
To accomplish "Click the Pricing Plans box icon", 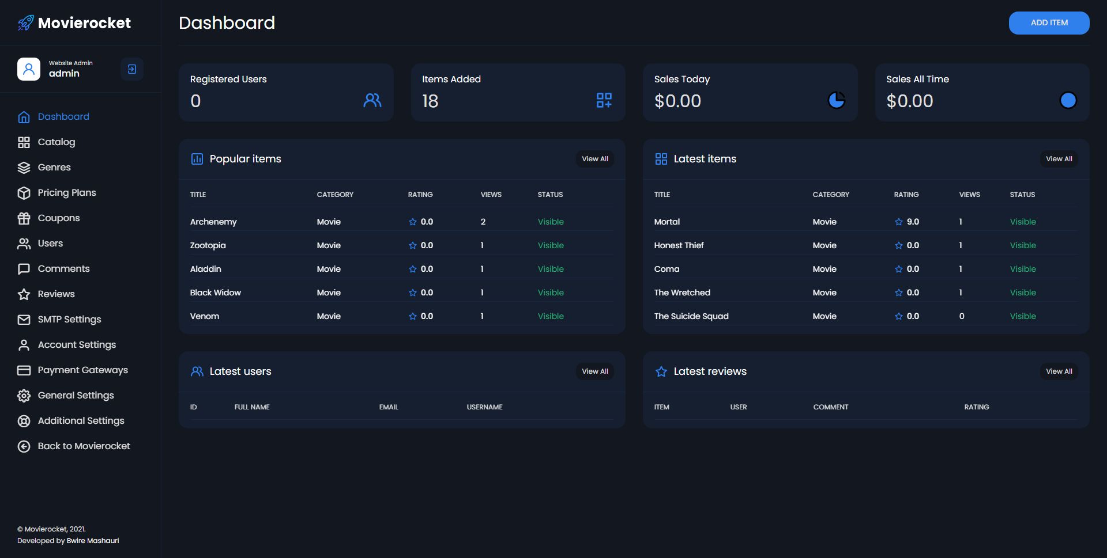I will coord(24,193).
